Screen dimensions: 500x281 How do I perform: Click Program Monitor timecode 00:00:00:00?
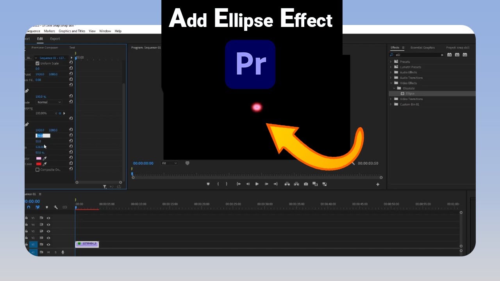tap(143, 163)
